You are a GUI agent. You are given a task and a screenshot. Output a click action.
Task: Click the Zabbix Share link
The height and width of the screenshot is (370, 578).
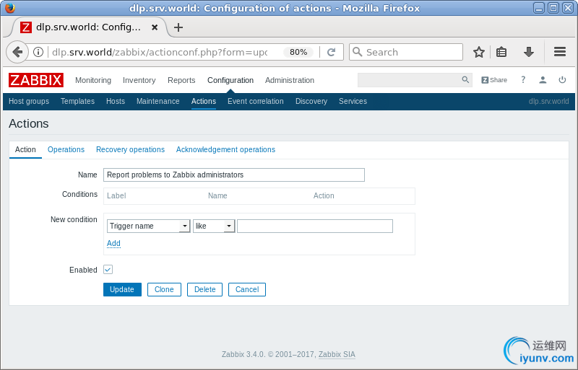click(x=494, y=80)
